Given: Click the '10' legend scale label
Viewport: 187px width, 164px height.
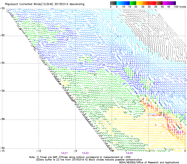Looking at the screenshot, I should tap(124, 7).
